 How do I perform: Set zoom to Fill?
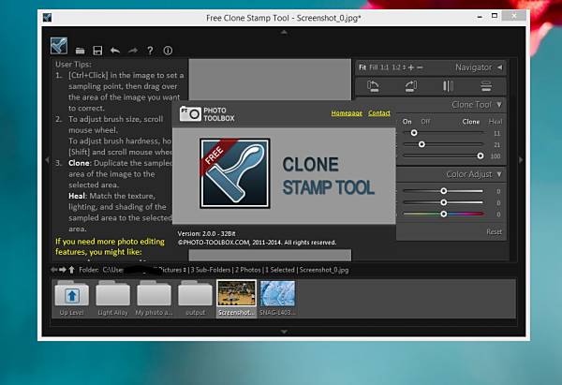pyautogui.click(x=374, y=67)
